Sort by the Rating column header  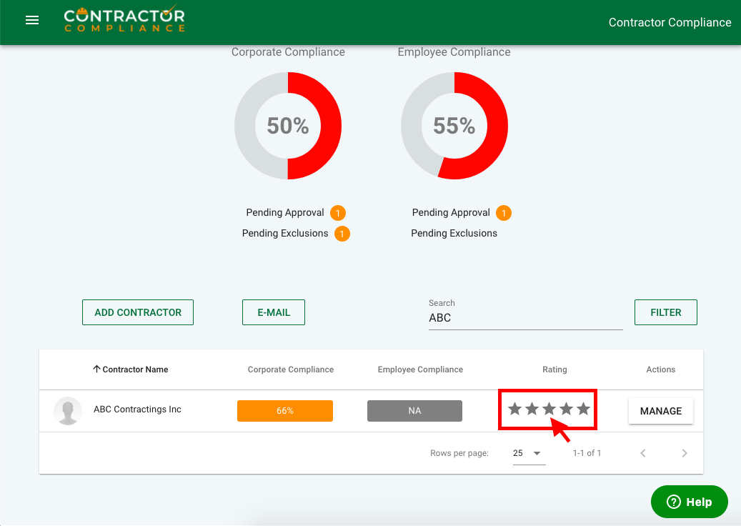554,369
